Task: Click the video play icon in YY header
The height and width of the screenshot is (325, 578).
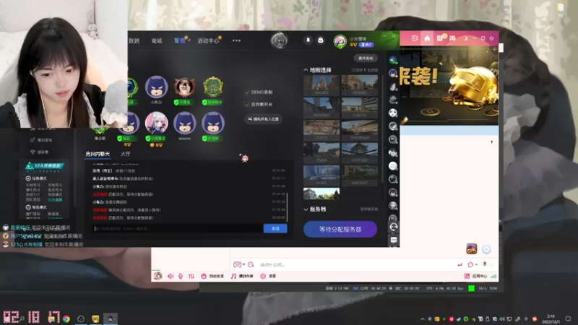Action: coord(414,38)
